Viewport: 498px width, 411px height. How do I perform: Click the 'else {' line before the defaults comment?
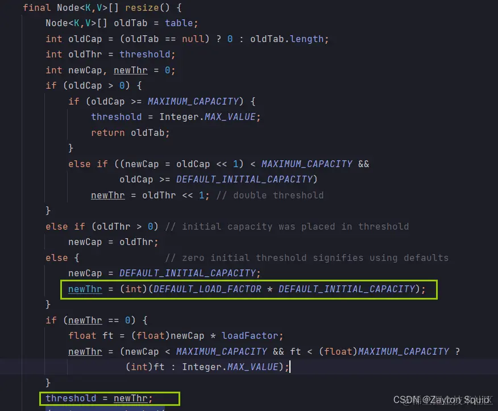[63, 258]
